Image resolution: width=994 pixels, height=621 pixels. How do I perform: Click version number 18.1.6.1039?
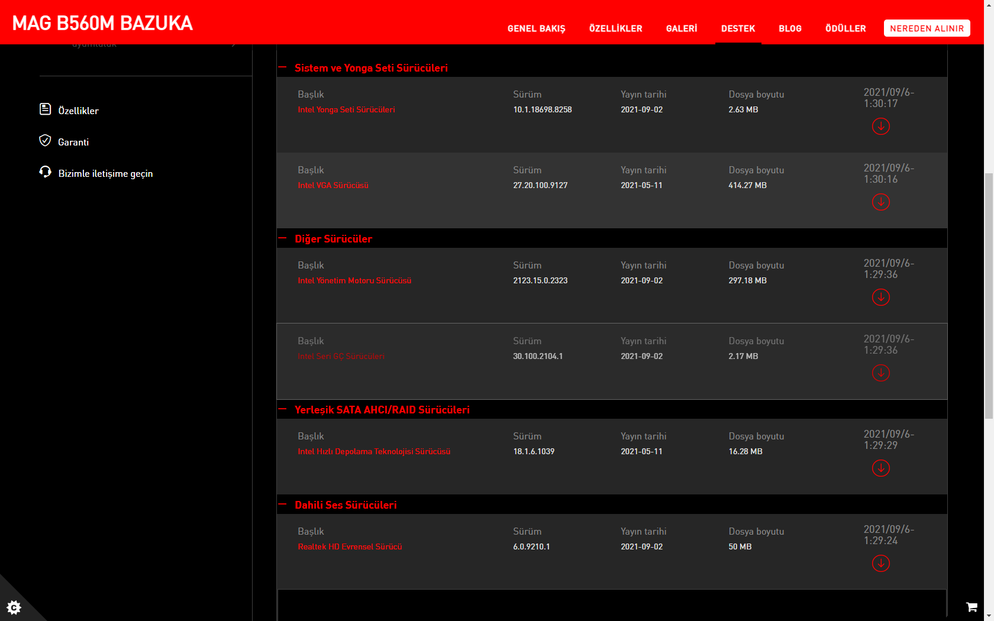coord(534,451)
